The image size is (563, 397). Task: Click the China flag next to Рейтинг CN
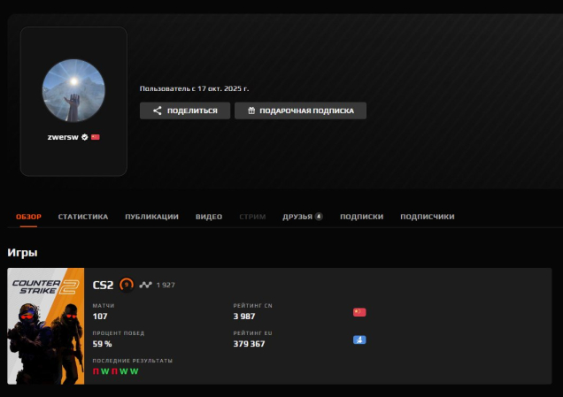(359, 312)
